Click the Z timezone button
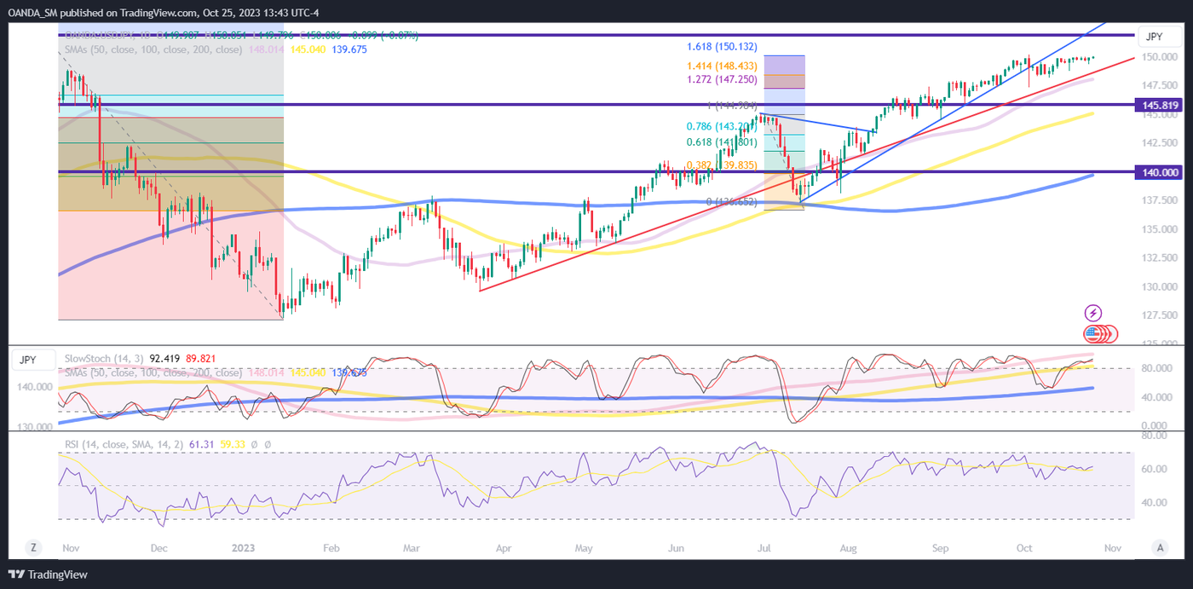The image size is (1193, 589). tap(33, 547)
